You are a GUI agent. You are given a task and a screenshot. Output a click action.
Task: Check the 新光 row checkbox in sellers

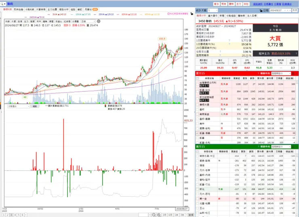coord(197,189)
